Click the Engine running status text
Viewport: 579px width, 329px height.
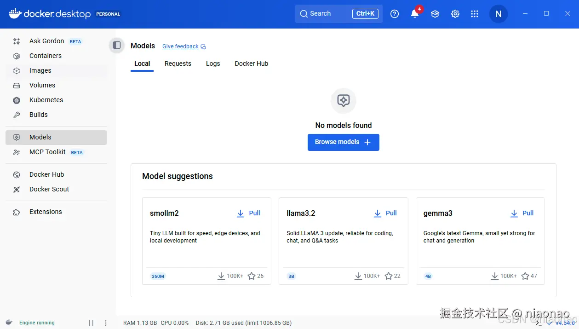(x=37, y=323)
